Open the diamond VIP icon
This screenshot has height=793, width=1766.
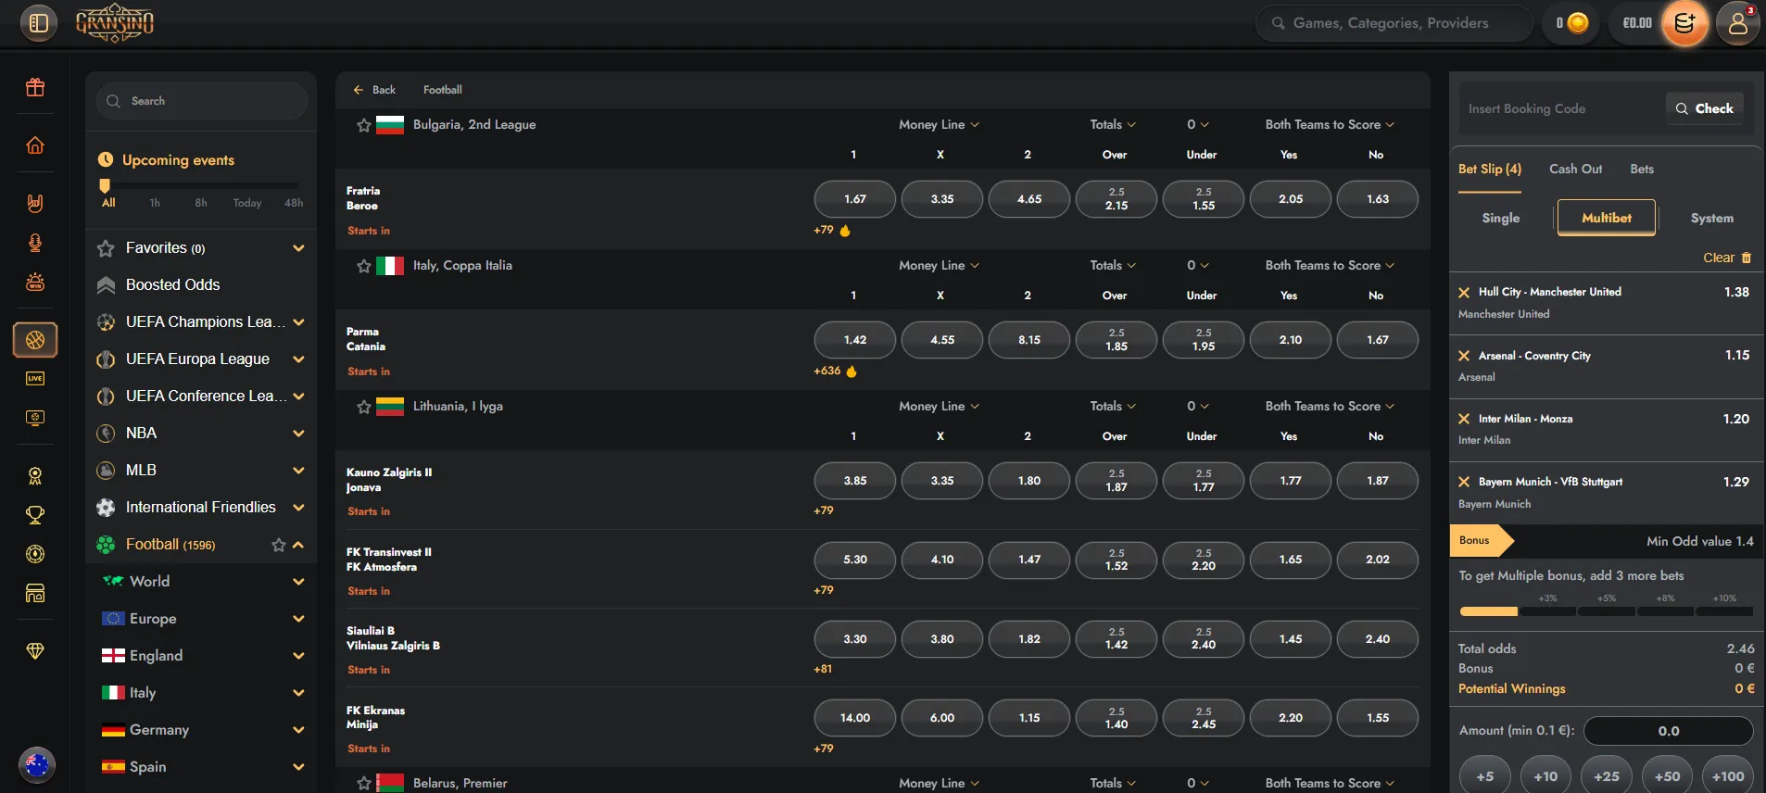coord(35,651)
